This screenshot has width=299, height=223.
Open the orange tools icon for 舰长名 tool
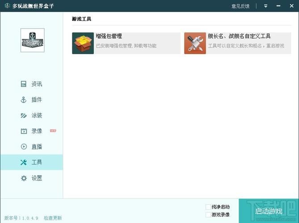point(195,43)
